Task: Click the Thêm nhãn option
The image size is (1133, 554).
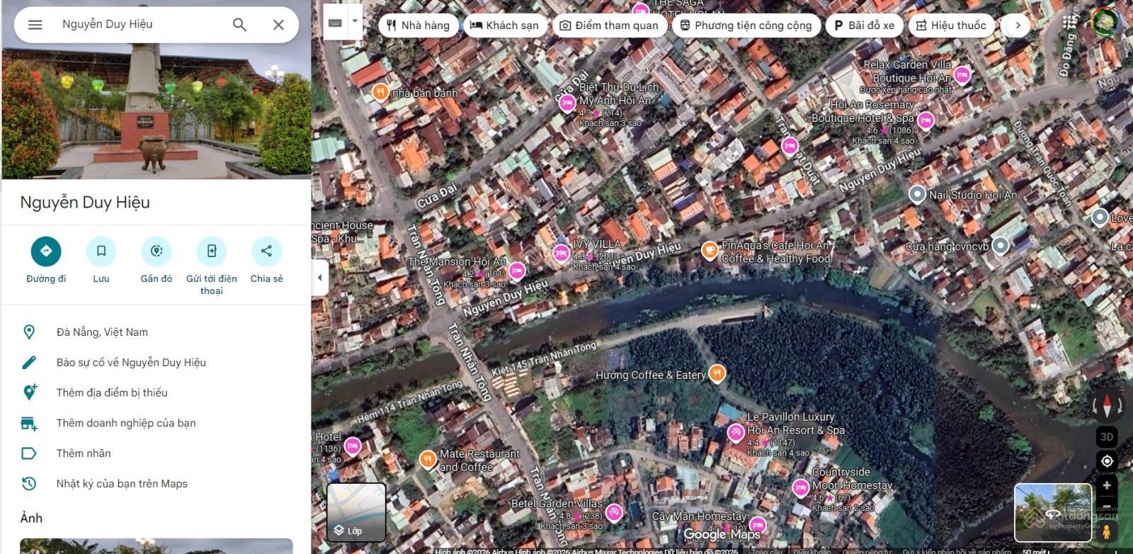Action: 156,453
